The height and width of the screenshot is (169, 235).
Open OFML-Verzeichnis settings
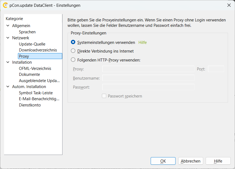pyautogui.click(x=35, y=69)
